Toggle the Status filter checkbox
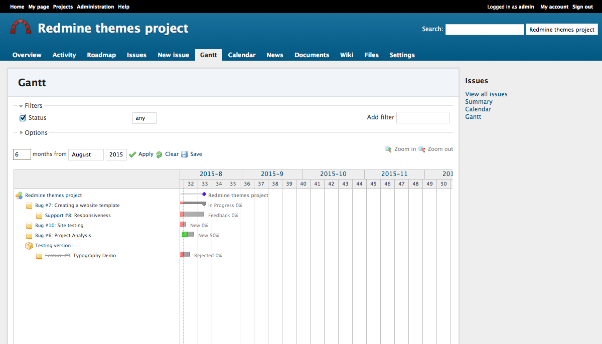Screen dimensions: 602x344 pos(23,118)
